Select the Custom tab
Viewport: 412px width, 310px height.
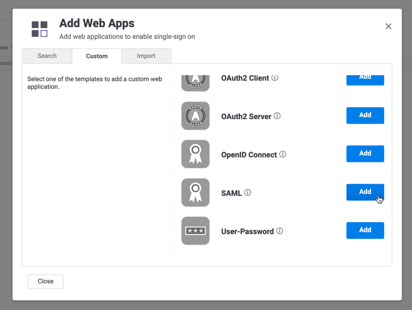point(97,56)
